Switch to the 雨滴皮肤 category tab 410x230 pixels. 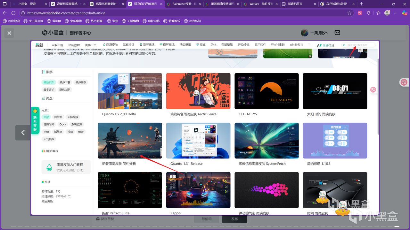[110, 45]
